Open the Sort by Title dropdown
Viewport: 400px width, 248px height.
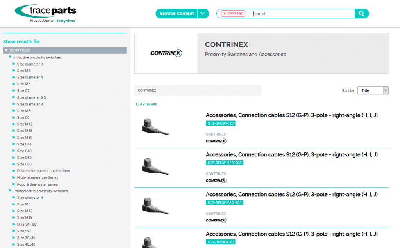pos(373,90)
